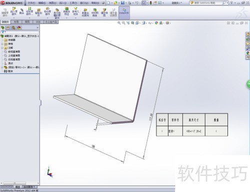This screenshot has height=192, width=250.
Task: Click the New Motion Study tool
Action: click(x=85, y=12)
